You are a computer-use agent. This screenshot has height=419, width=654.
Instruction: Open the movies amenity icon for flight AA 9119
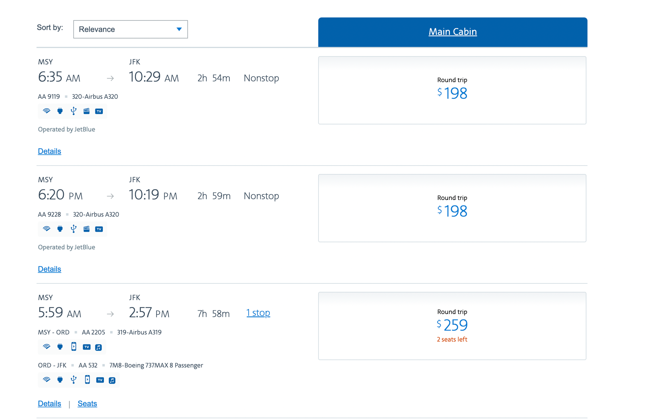click(86, 111)
